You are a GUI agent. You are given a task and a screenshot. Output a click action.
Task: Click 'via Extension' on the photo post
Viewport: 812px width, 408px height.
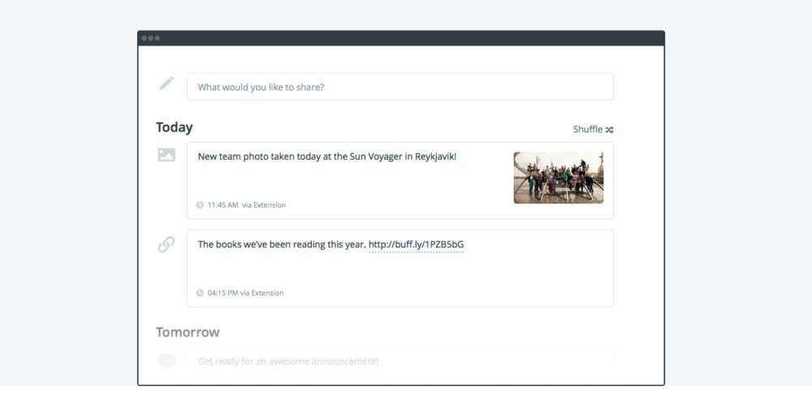(264, 205)
